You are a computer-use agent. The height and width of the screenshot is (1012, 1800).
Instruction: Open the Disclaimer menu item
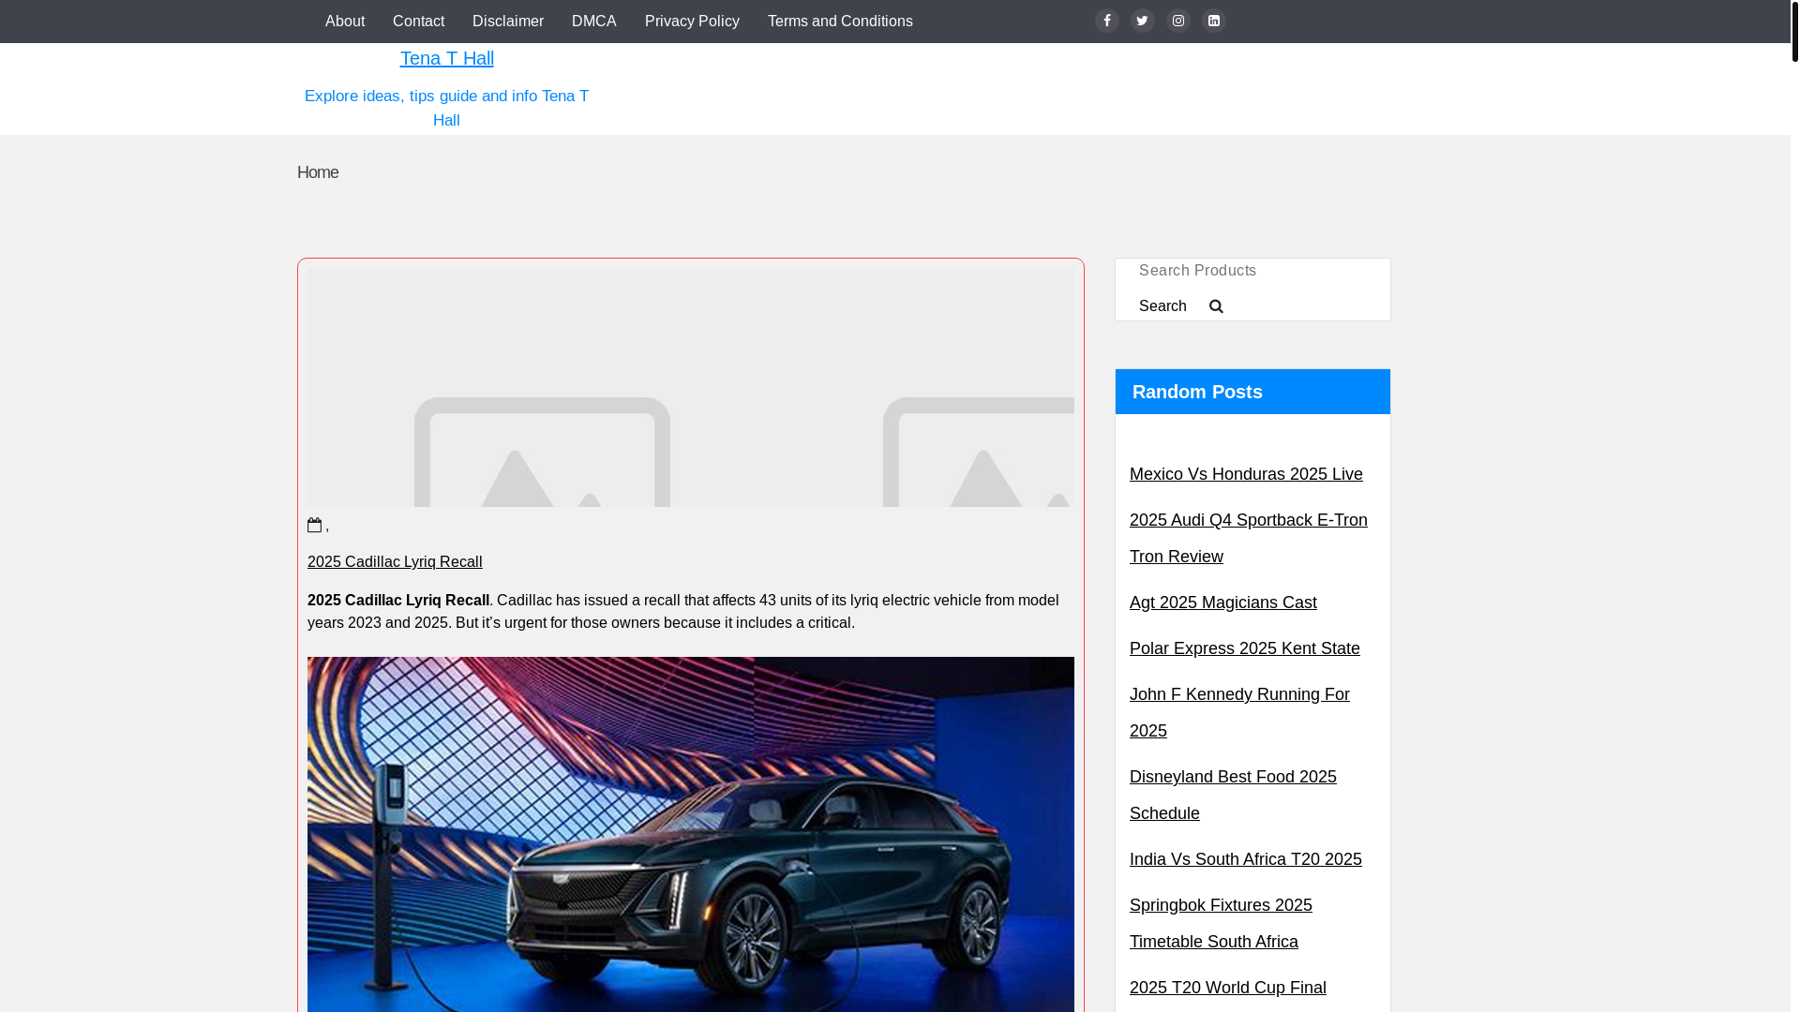(x=508, y=21)
